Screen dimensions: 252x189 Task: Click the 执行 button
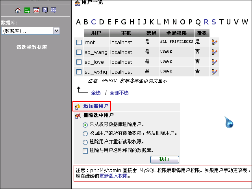point(165,159)
